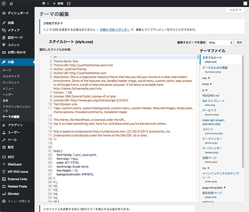
Task: Open テーマのための関数 functions.php file
Action: [215, 70]
